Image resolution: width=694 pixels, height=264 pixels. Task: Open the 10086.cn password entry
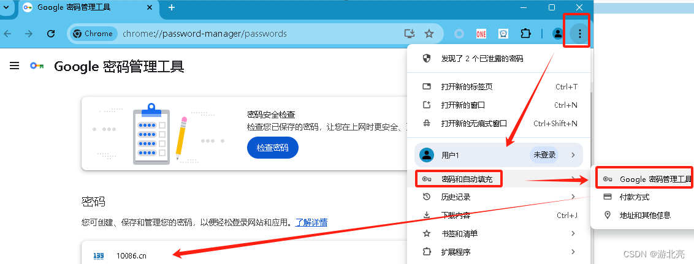pos(243,255)
